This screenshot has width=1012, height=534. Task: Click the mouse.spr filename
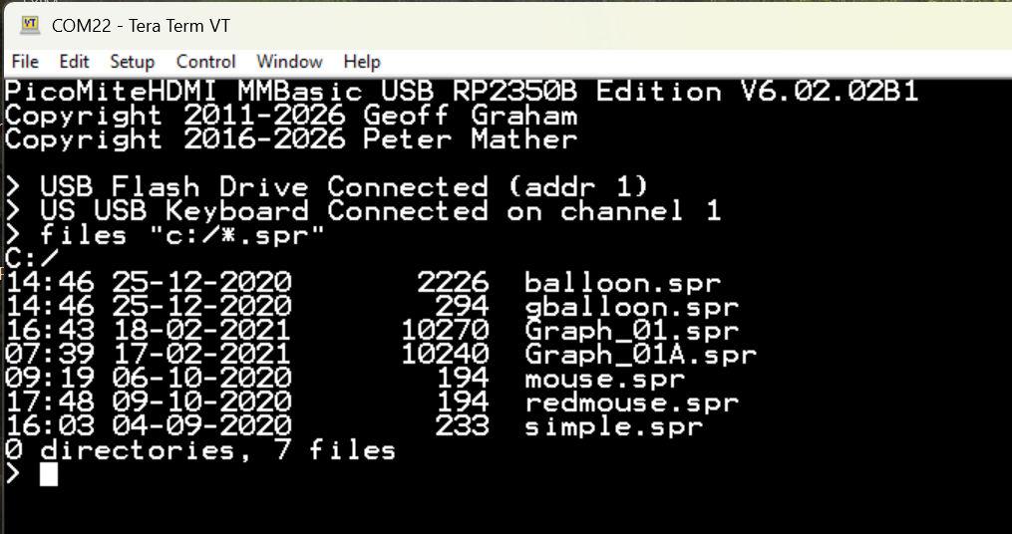[x=604, y=379]
